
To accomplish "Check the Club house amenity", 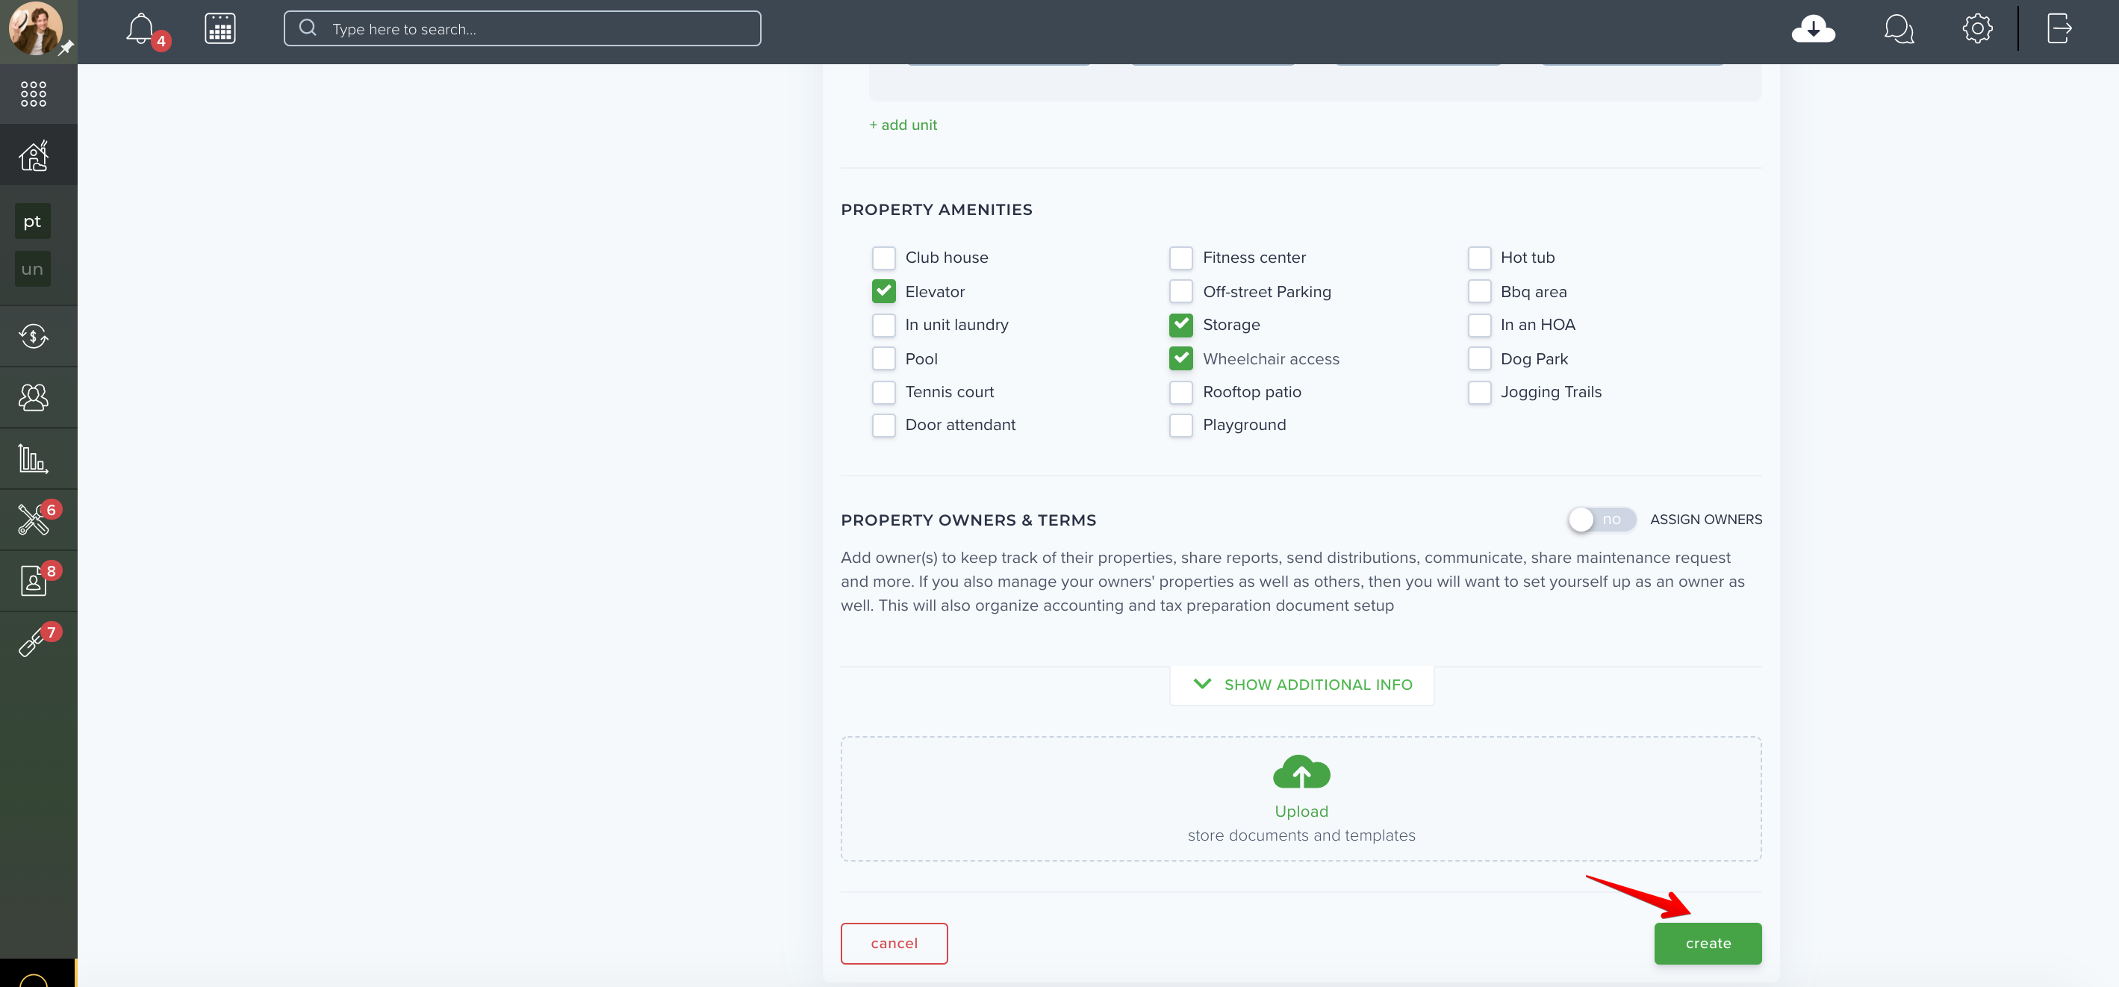I will tap(883, 258).
